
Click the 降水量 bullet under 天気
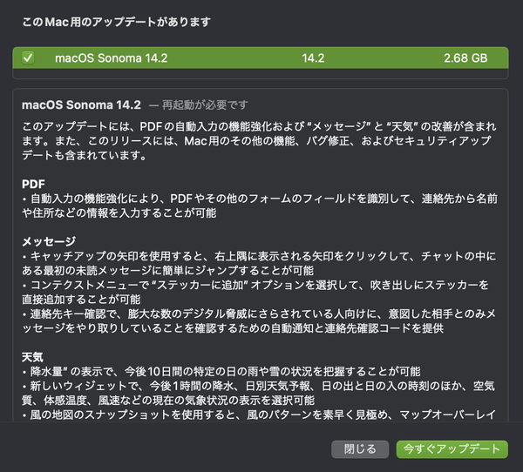(221, 371)
